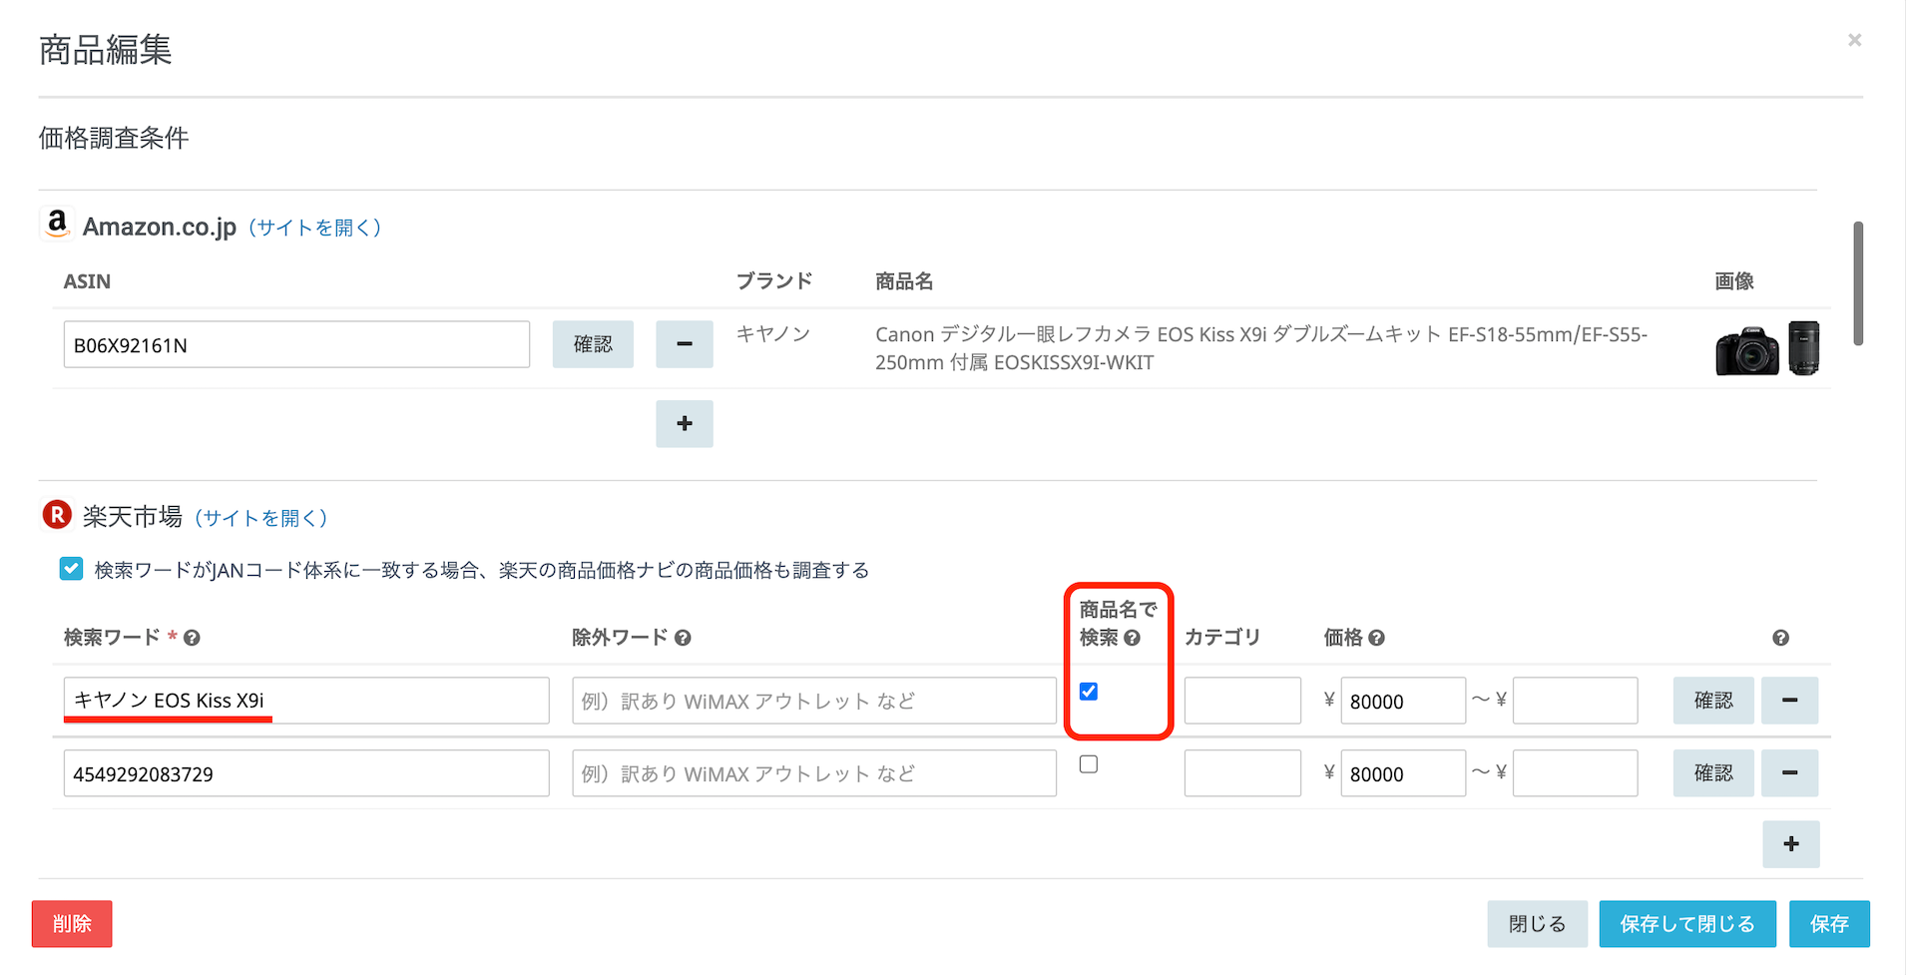Open help icon next to 除外ワード
1906x975 pixels.
(x=683, y=638)
